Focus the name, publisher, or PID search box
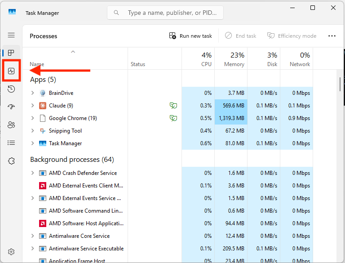 [165, 13]
